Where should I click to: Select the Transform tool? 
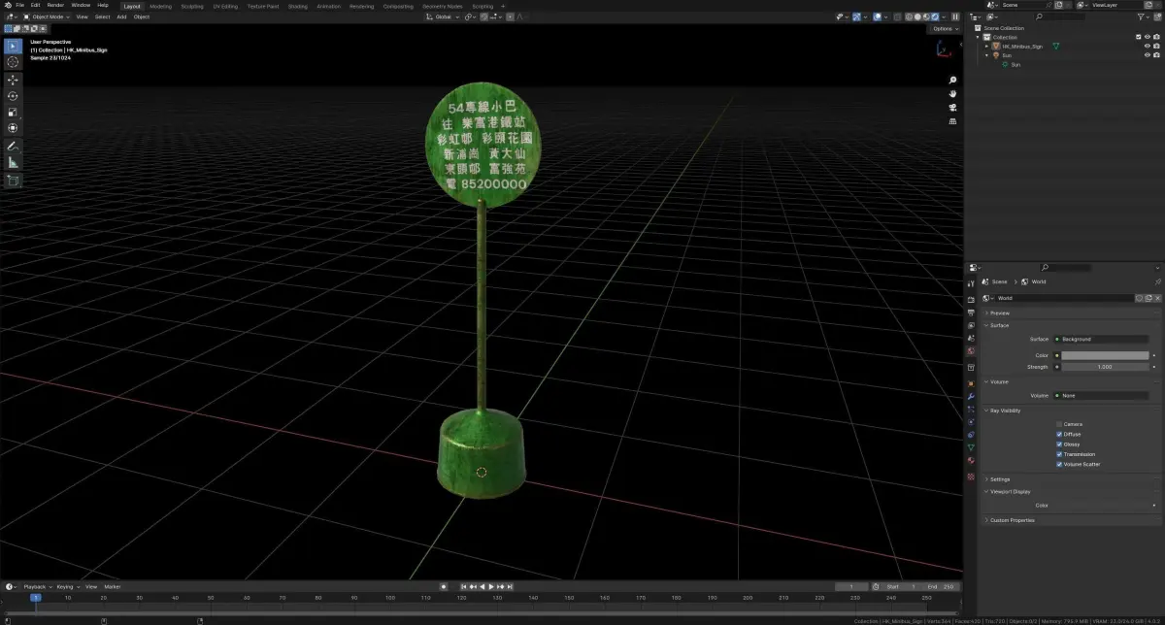click(x=13, y=128)
